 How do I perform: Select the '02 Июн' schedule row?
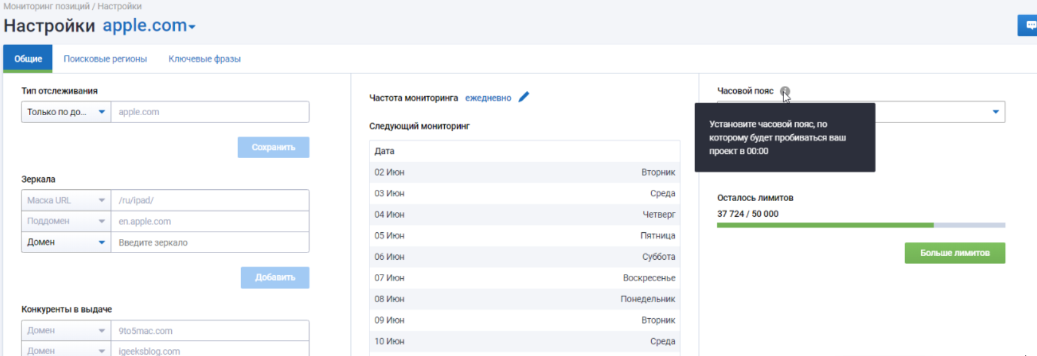tap(525, 172)
